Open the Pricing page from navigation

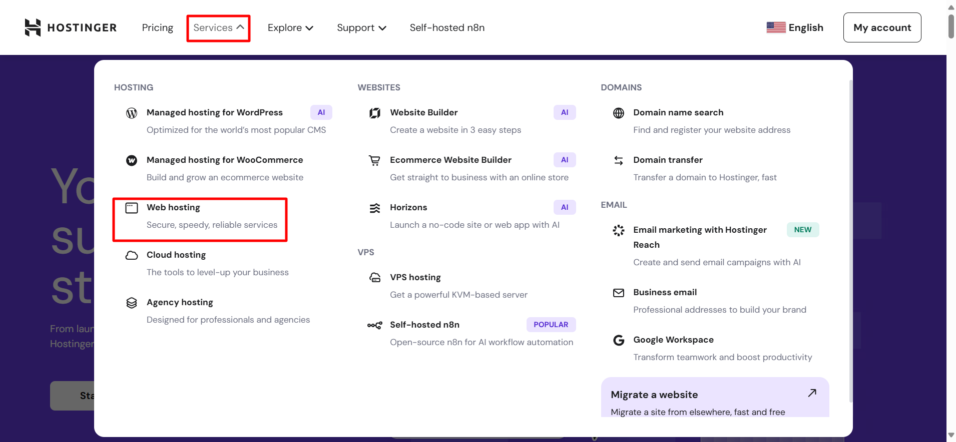(158, 27)
